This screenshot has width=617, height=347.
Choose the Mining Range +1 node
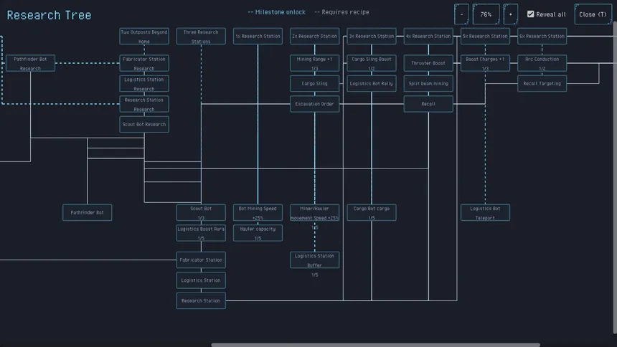(x=314, y=63)
